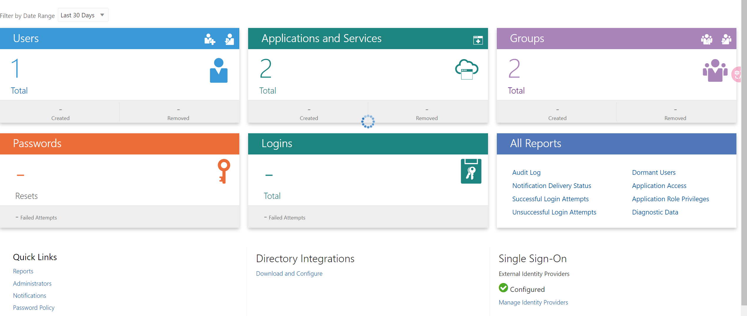Open Manage Identity Providers link
747x316 pixels.
point(533,302)
